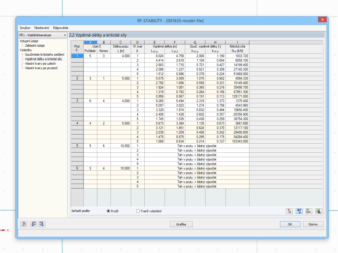338x253 pixels.
Task: Click the cell with value 4584.330
Action: (237, 78)
